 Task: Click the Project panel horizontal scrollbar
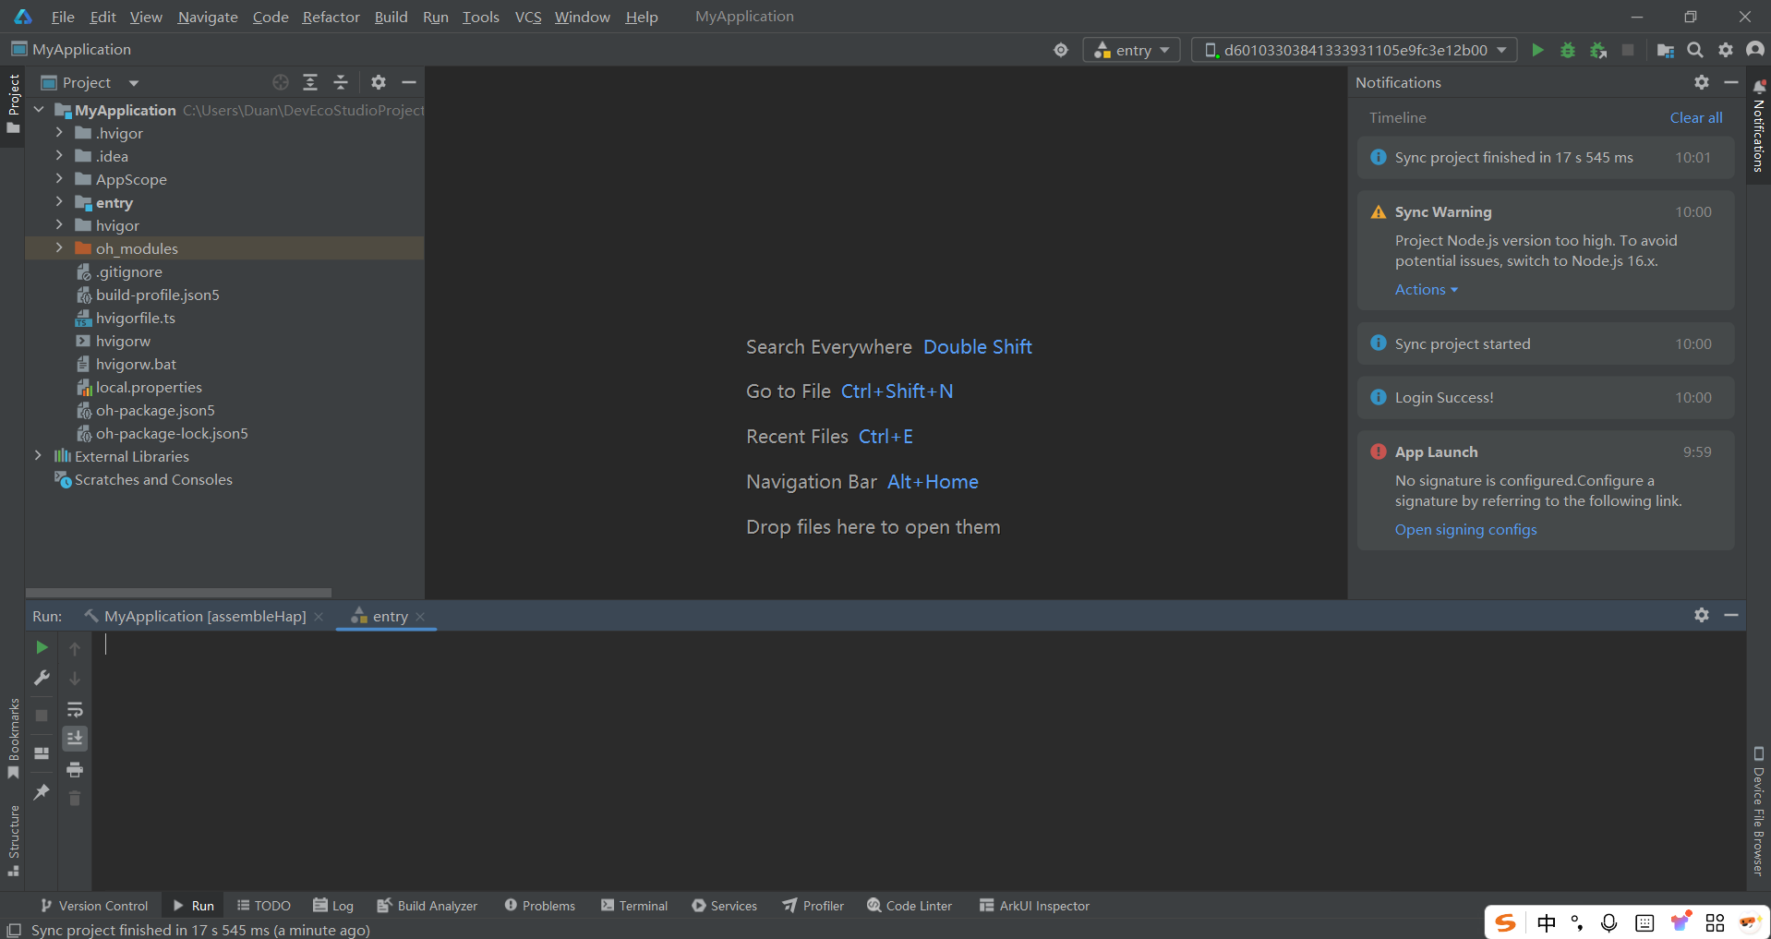coord(178,593)
